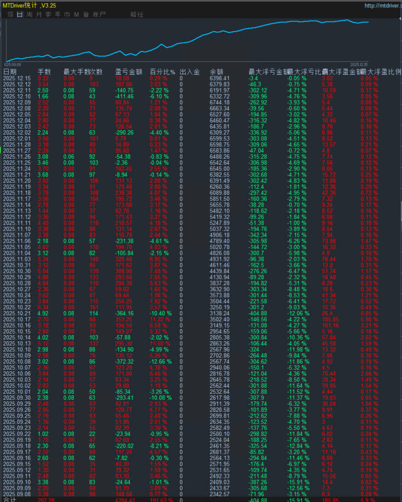This screenshot has width=402, height=502.
Task: Click the 路径 path button
Action: (137, 15)
